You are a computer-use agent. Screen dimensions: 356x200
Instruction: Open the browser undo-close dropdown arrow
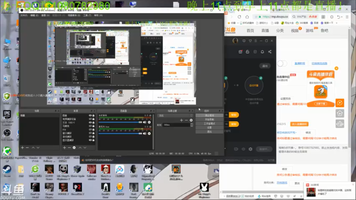(342, 17)
